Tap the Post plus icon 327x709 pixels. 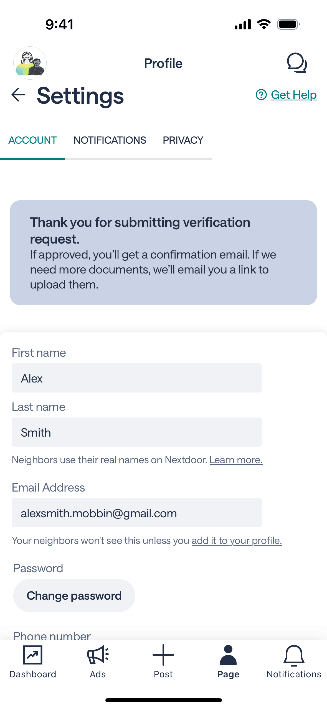pyautogui.click(x=163, y=655)
